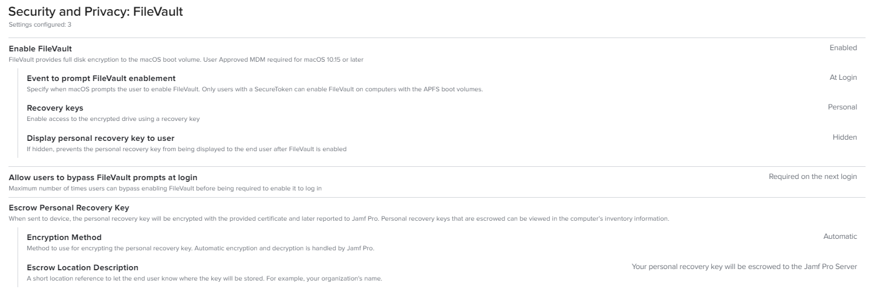Viewport: 874px width, 289px height.
Task: Click the Encryption Method label
Action: point(64,238)
